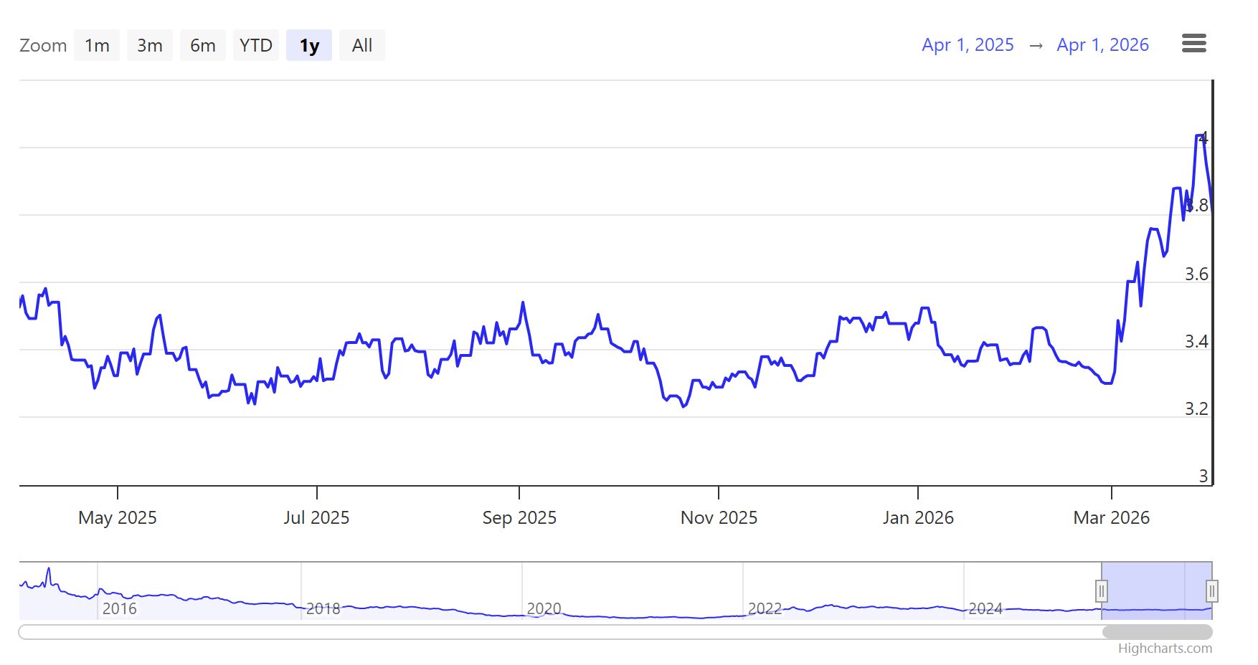This screenshot has height=665, width=1258.
Task: Choose YTD zoom range
Action: (256, 46)
